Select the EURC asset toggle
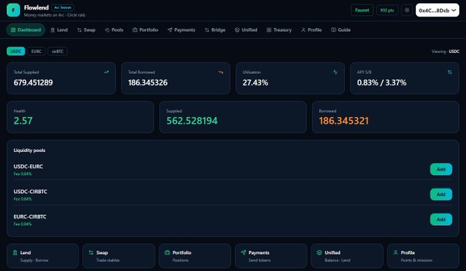Screen dimensions: 466x271 click(36, 51)
